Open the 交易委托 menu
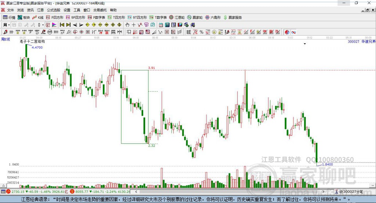 pos(100,10)
